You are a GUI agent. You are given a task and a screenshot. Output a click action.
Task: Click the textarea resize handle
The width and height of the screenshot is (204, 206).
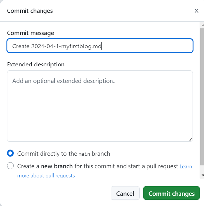pos(190,140)
